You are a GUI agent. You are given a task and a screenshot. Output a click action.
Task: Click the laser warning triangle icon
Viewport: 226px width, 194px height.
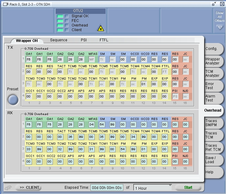tap(101, 29)
